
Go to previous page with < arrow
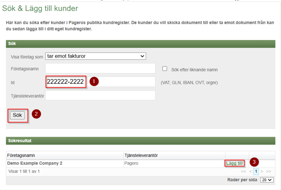tap(250, 171)
